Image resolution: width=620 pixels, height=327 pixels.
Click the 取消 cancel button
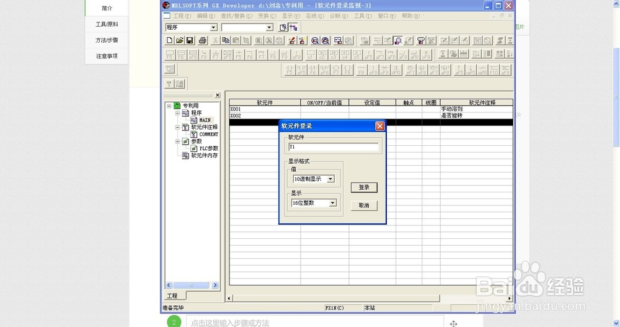(364, 205)
